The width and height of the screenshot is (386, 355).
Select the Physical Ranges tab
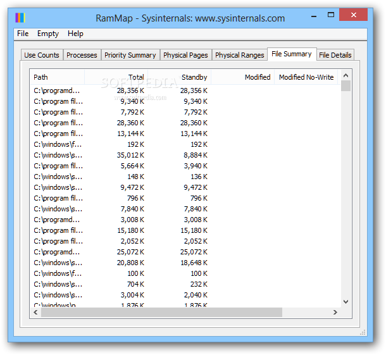click(x=240, y=55)
